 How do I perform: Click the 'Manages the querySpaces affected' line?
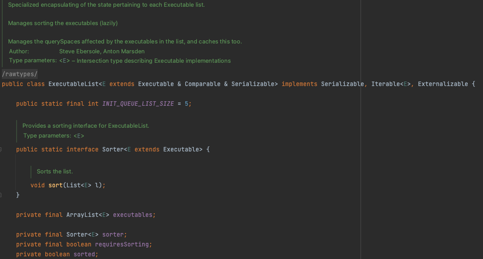[125, 42]
